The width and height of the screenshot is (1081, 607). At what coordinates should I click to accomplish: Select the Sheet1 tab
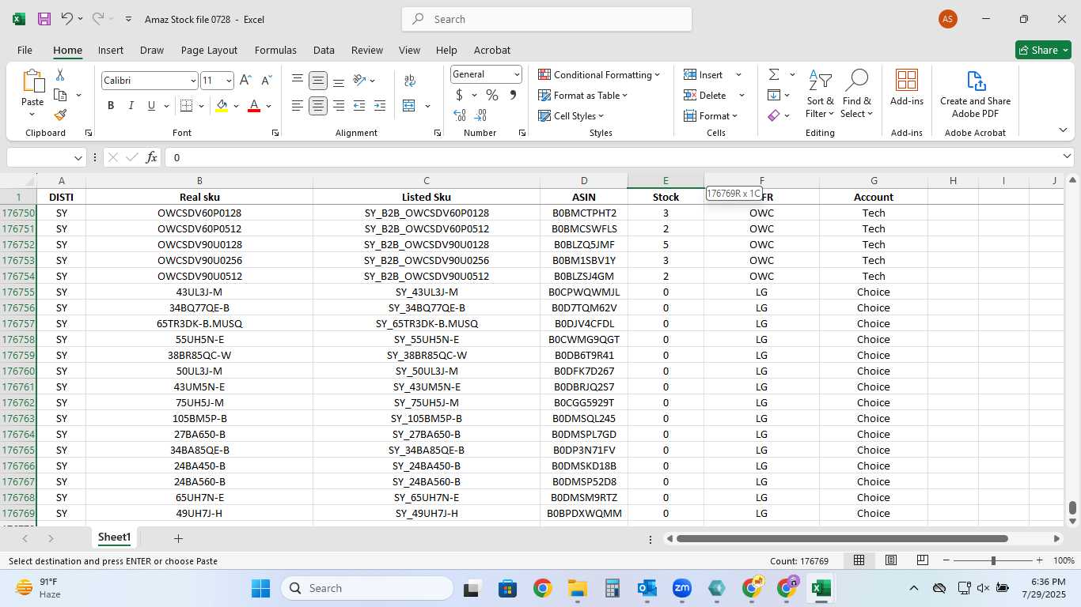[x=114, y=537]
